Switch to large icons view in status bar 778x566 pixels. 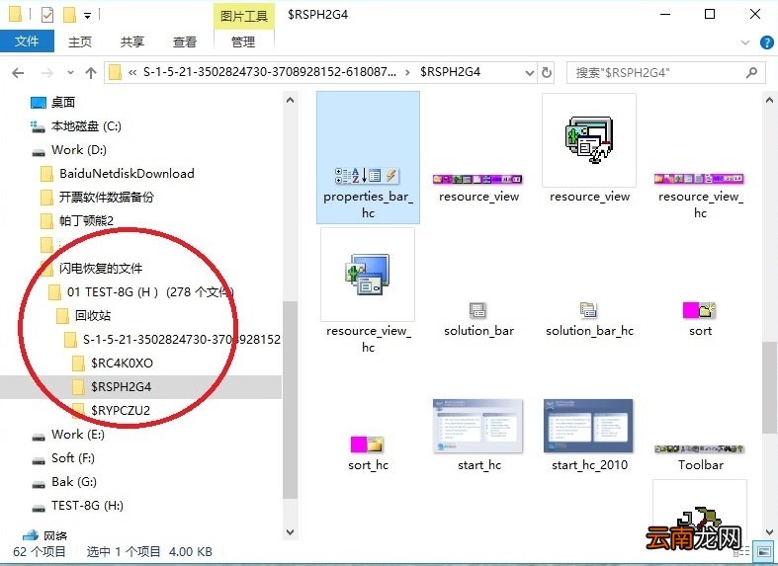click(762, 551)
